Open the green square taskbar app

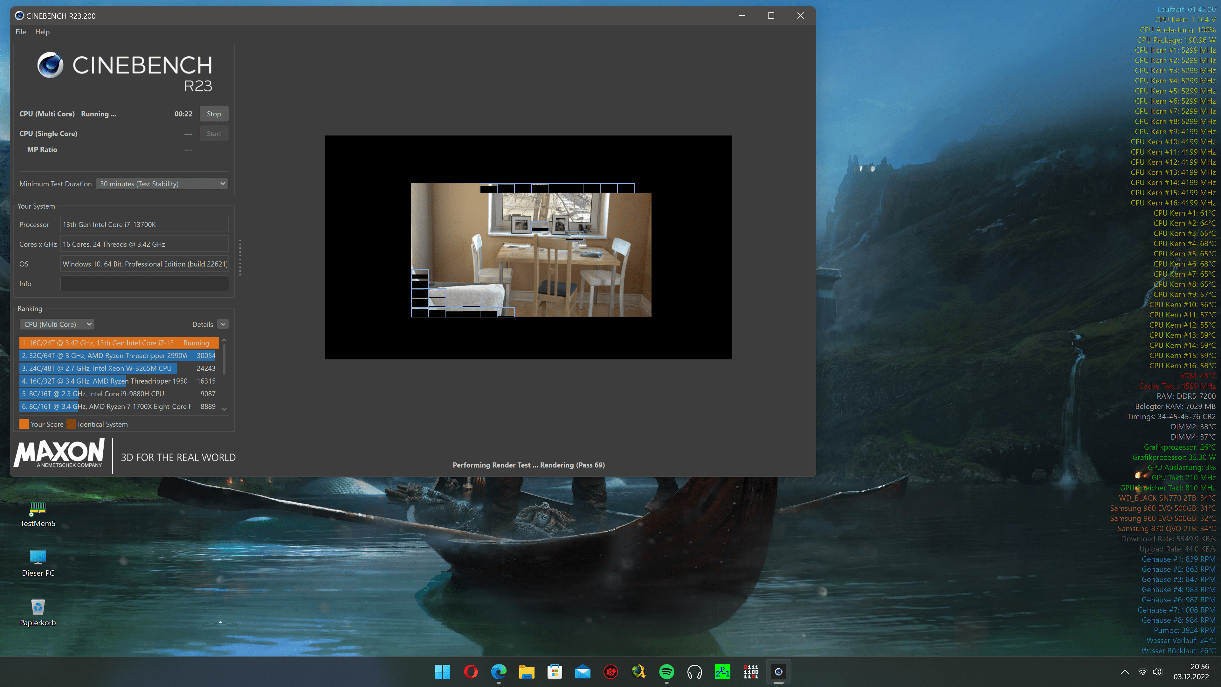tap(722, 671)
